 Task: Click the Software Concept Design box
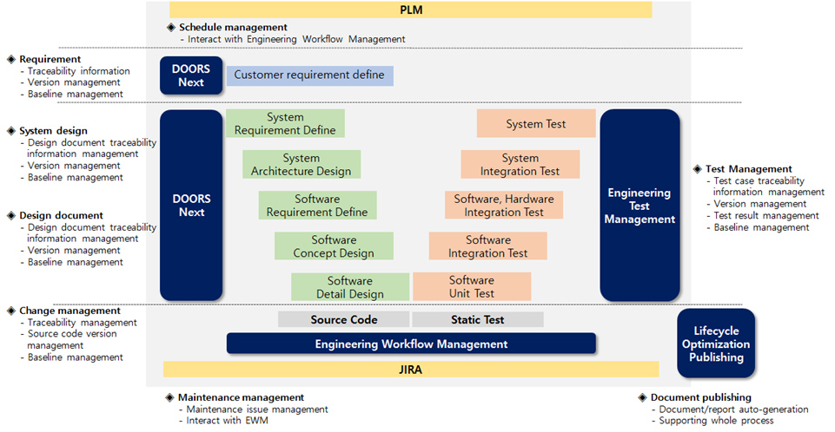334,246
